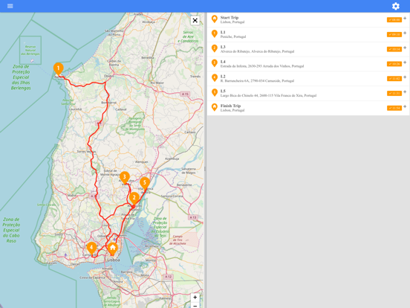Image resolution: width=410 pixels, height=308 pixels.
Task: Open settings via the gear icon
Action: (396, 6)
